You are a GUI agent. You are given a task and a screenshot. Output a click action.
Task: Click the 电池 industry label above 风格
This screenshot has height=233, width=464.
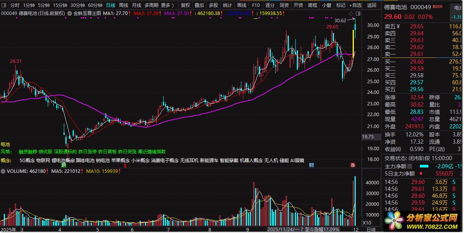click(x=6, y=144)
